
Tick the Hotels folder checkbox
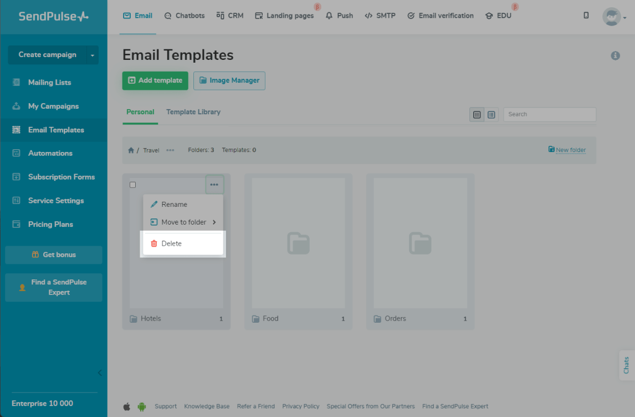pyautogui.click(x=132, y=185)
